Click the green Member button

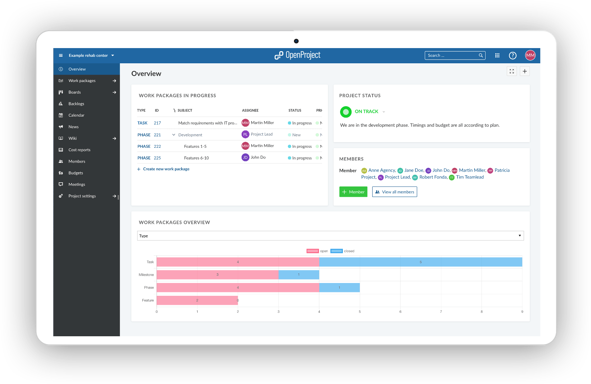tap(353, 192)
